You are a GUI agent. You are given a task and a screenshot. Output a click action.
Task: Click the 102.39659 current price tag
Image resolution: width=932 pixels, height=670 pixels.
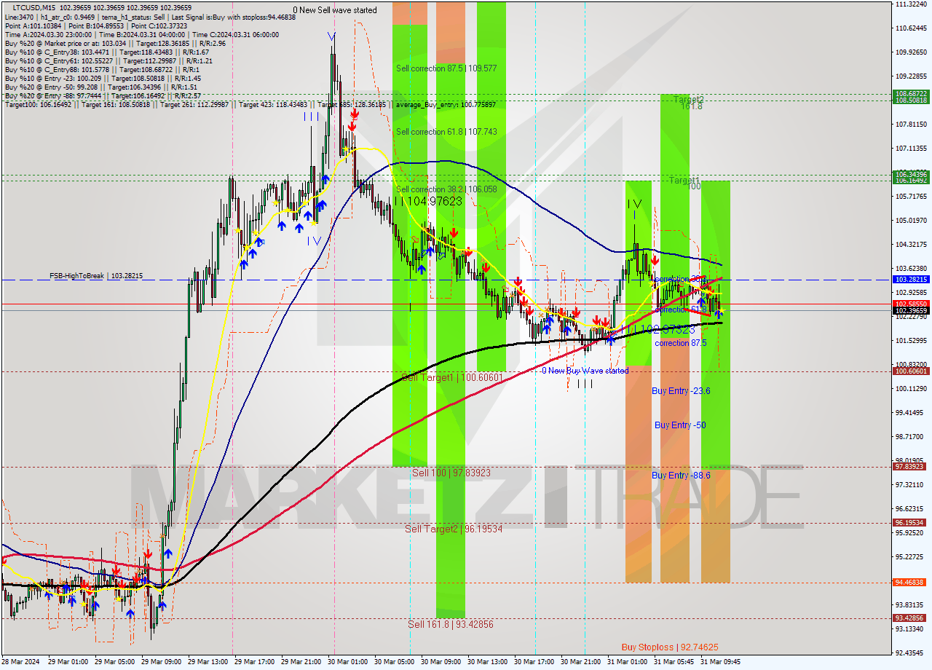(x=911, y=310)
